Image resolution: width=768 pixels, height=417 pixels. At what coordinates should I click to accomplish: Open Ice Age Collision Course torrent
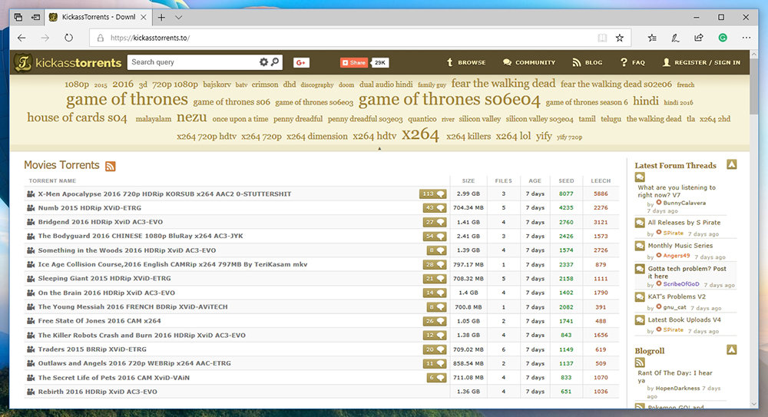173,264
